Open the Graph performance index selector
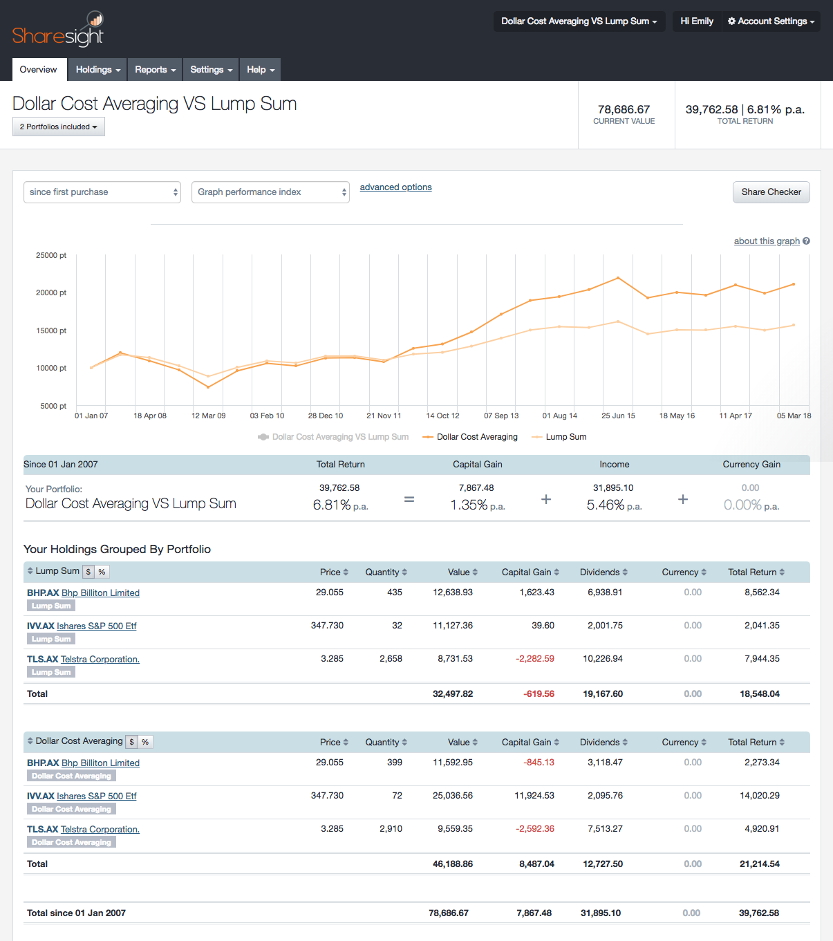The image size is (833, 941). click(x=270, y=192)
